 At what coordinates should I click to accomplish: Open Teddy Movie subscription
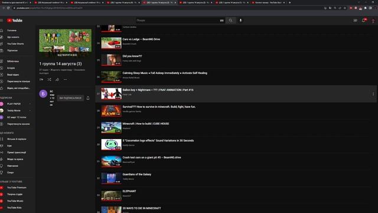14,111
